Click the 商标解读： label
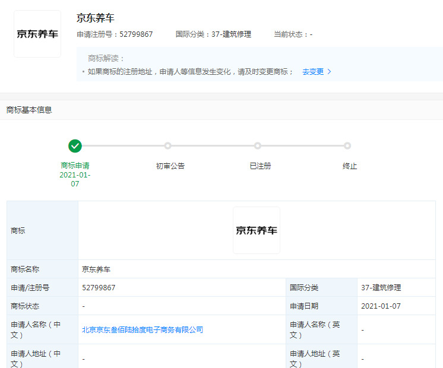The width and height of the screenshot is (443, 368). point(106,58)
